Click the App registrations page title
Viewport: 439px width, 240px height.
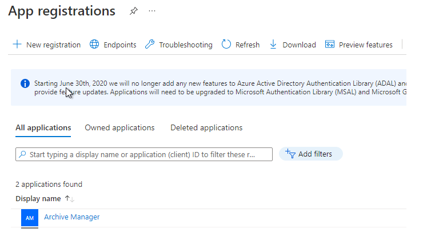click(62, 11)
